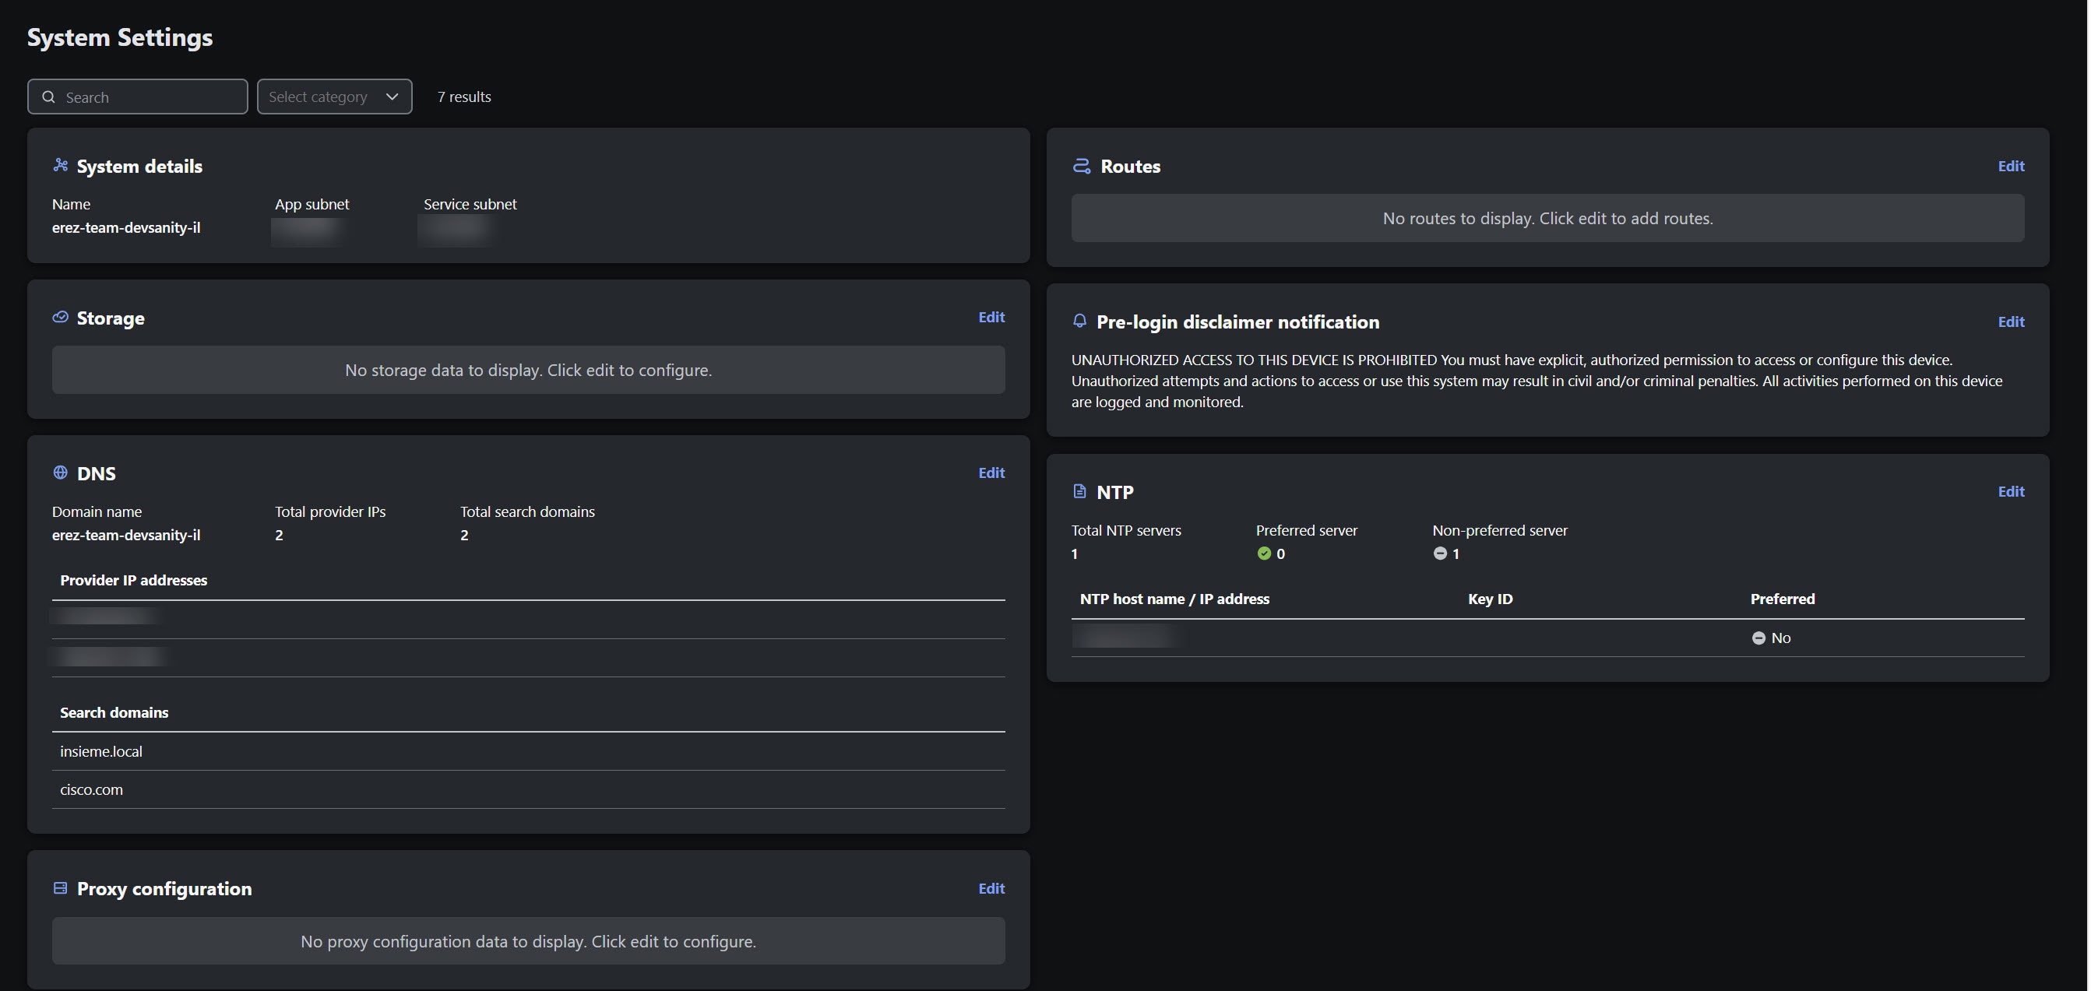Edit the Pre-login disclaimer notification
2091x991 pixels.
coord(2011,322)
